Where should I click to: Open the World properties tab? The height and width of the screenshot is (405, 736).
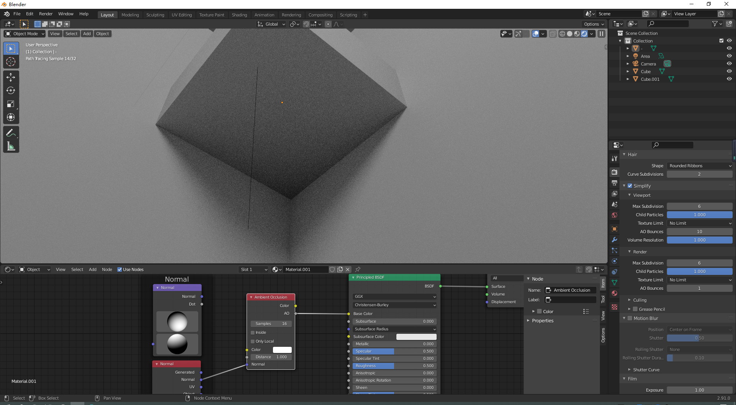click(614, 215)
